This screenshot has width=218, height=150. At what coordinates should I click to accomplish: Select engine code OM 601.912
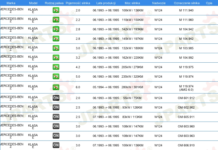[186, 98]
